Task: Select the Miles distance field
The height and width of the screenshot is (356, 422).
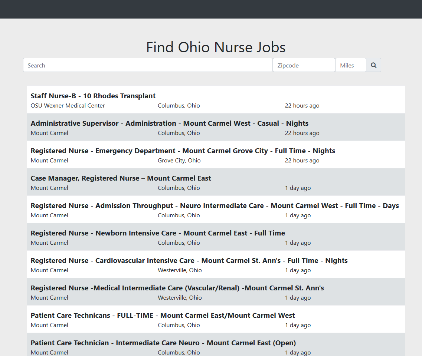Action: (350, 65)
